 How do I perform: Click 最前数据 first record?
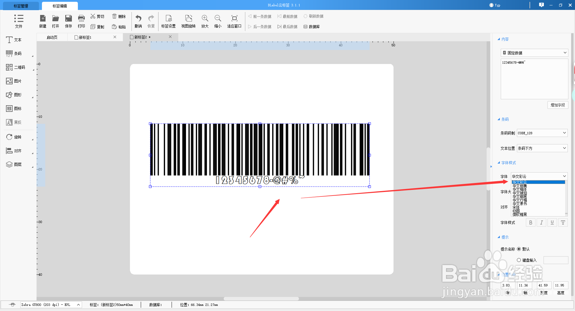287,16
